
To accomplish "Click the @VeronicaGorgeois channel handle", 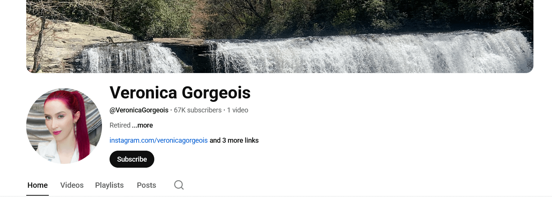I will [x=139, y=110].
